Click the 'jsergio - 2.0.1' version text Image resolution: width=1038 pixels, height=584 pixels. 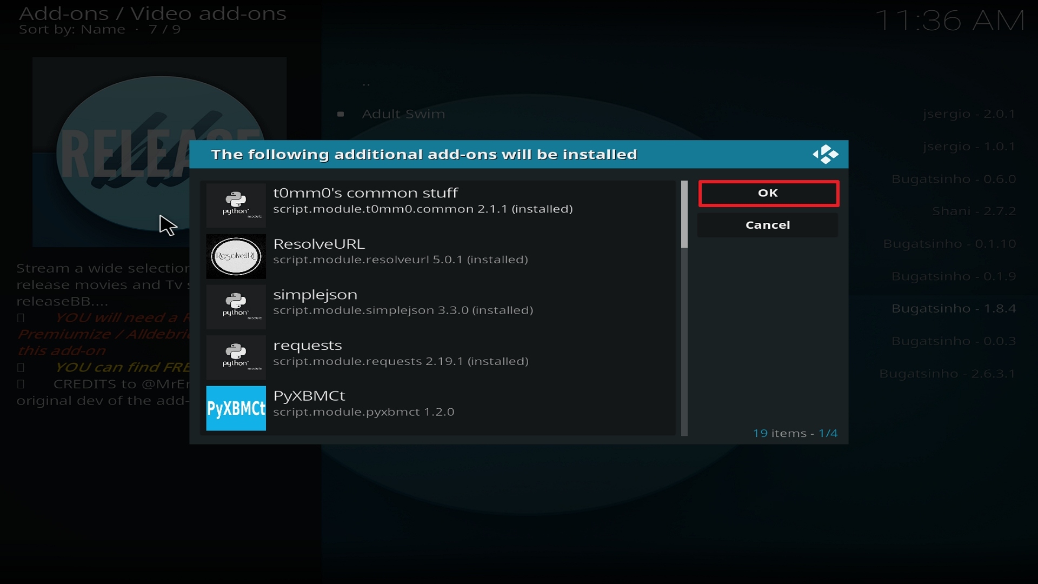pos(969,114)
